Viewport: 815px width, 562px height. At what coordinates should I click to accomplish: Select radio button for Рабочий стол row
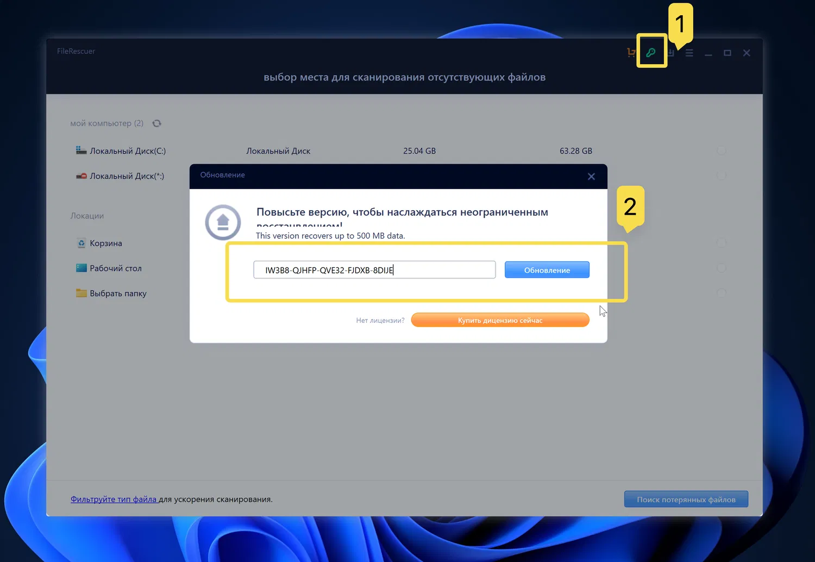(x=722, y=268)
